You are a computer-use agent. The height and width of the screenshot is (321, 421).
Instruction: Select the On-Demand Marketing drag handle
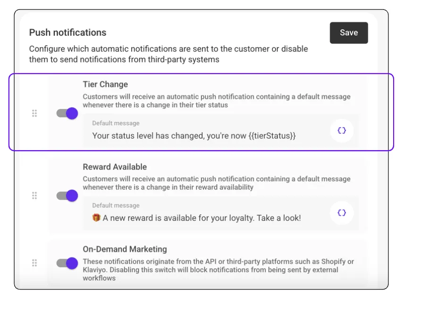tap(34, 263)
